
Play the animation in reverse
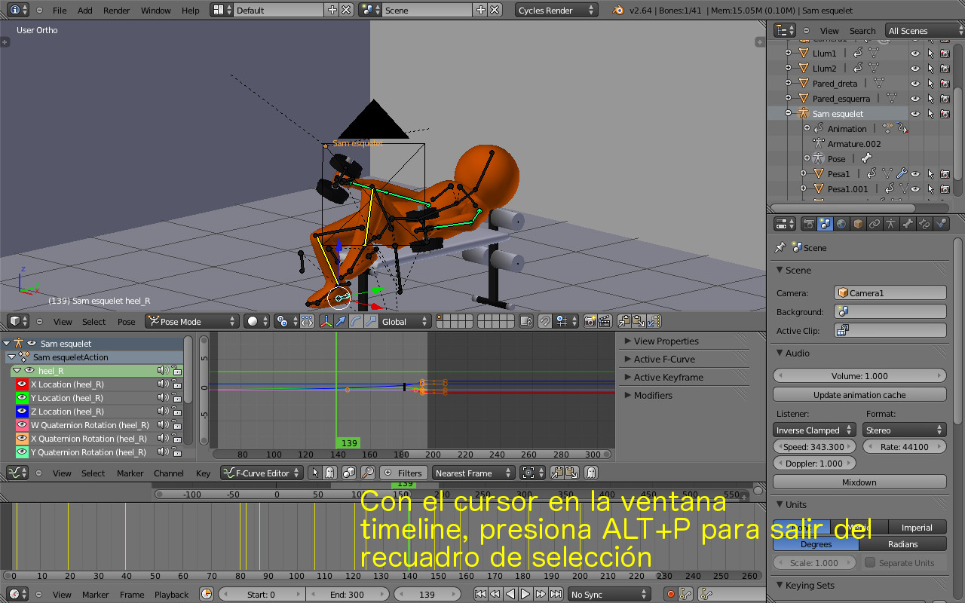510,594
